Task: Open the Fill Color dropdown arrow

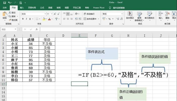Action: (46, 19)
